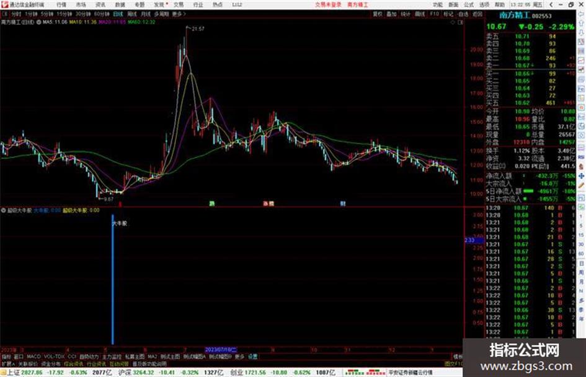586x377 pixels.
Task: Open the 公式 menu at top right
Action: coord(469,4)
